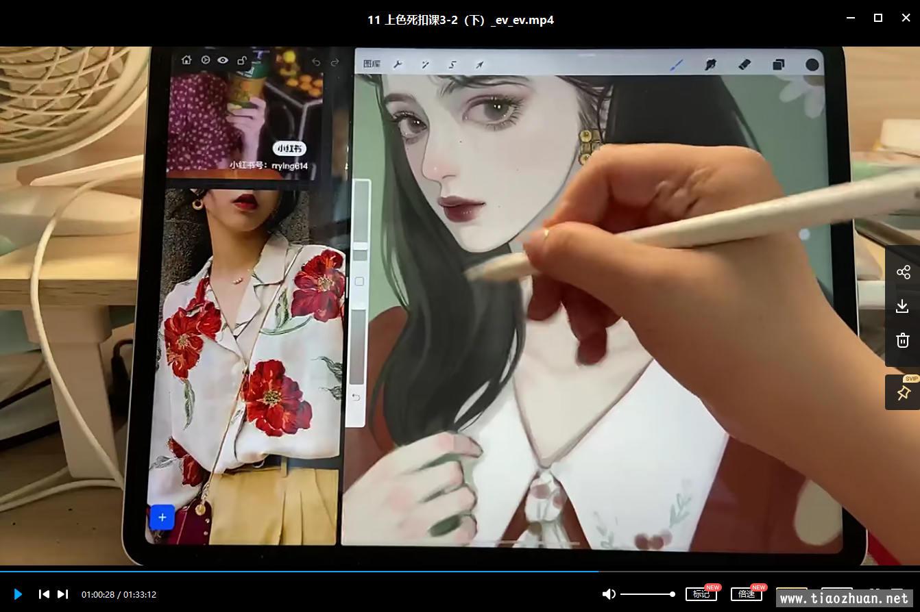This screenshot has width=920, height=612.
Task: Click the 标记 mark button
Action: pos(701,594)
